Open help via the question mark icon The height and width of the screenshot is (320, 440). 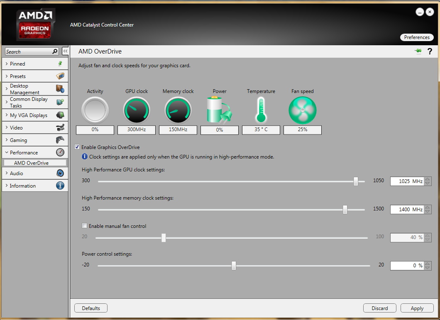(430, 51)
